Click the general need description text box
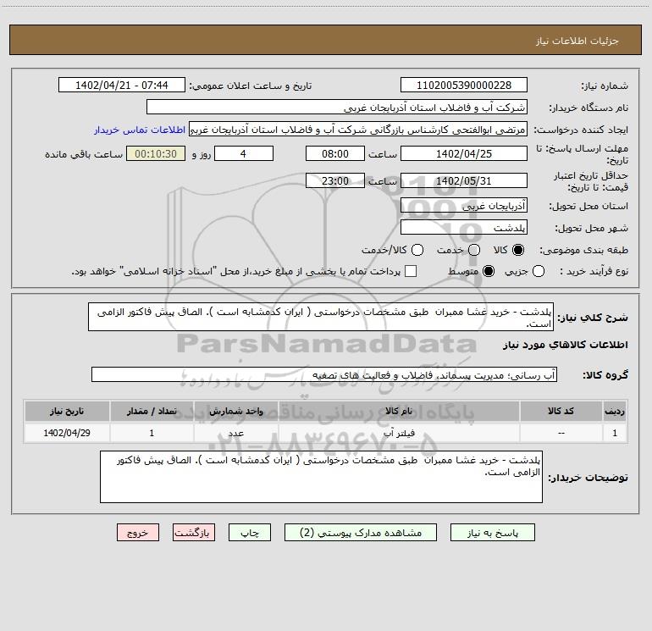This screenshot has width=652, height=631. click(x=321, y=317)
